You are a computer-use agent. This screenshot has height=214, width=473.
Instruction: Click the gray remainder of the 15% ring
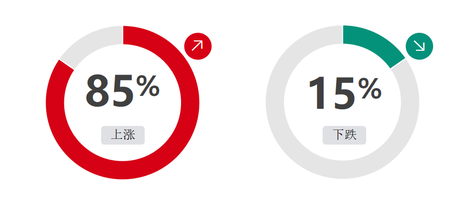(275, 103)
